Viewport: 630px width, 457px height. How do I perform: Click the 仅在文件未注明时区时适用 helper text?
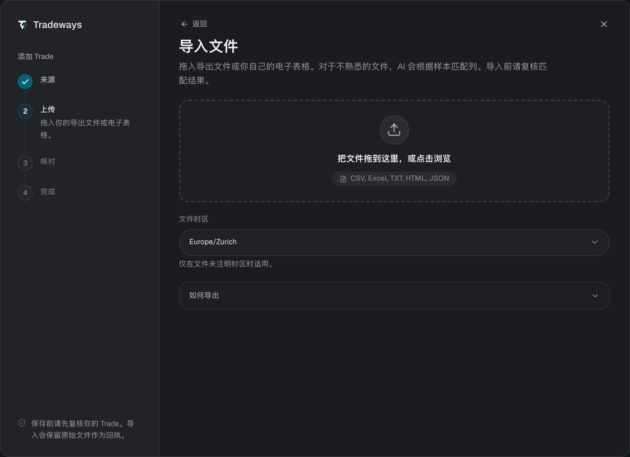pyautogui.click(x=226, y=264)
